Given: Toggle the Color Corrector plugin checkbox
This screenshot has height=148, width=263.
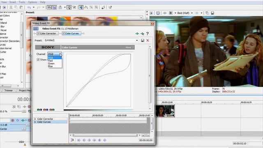Looking at the screenshot, I should coord(38,33).
